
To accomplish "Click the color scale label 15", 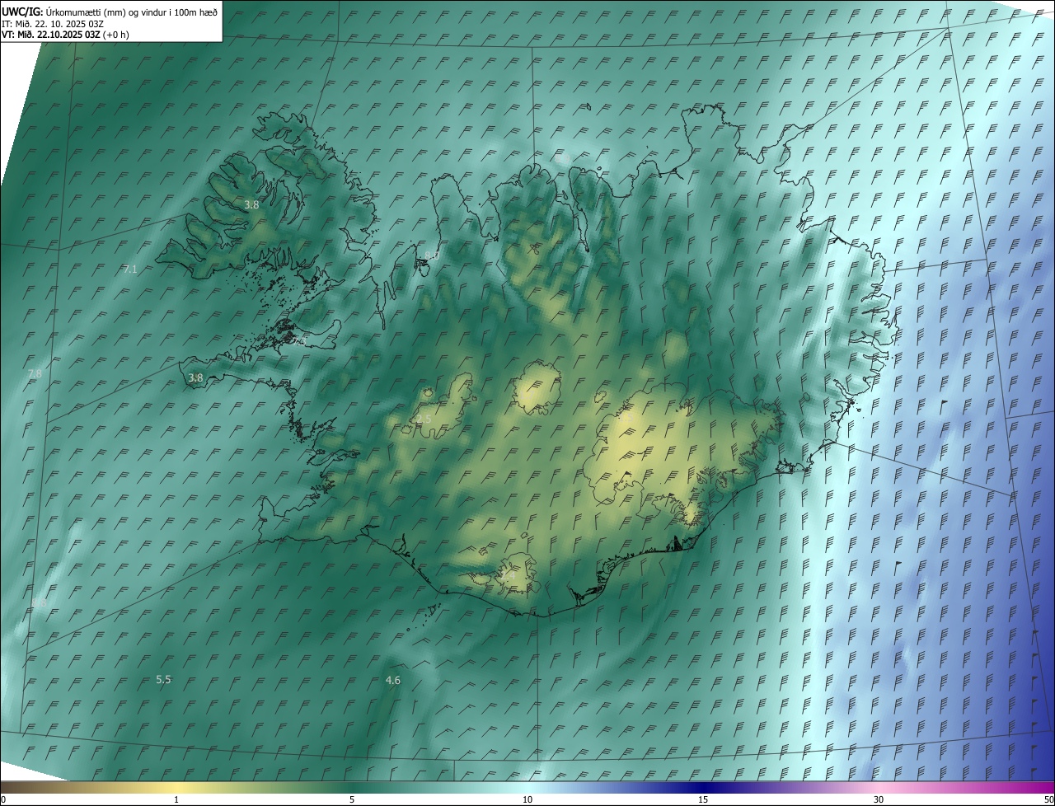I will coord(703,800).
